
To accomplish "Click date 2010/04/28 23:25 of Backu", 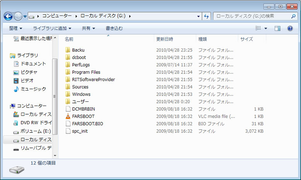I will pos(174,50).
